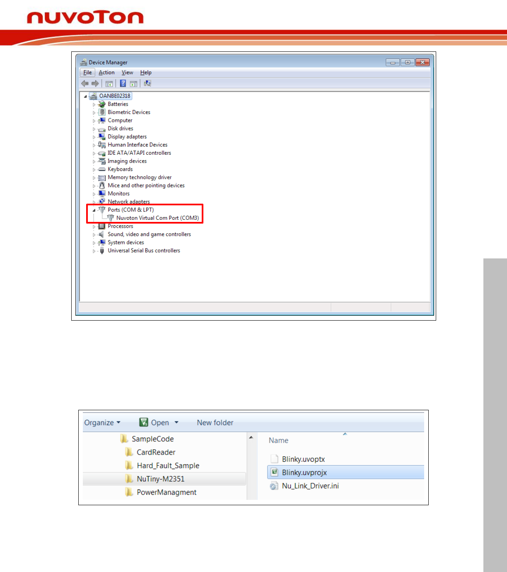Click the Monitors icon
The height and width of the screenshot is (572, 507).
point(102,194)
